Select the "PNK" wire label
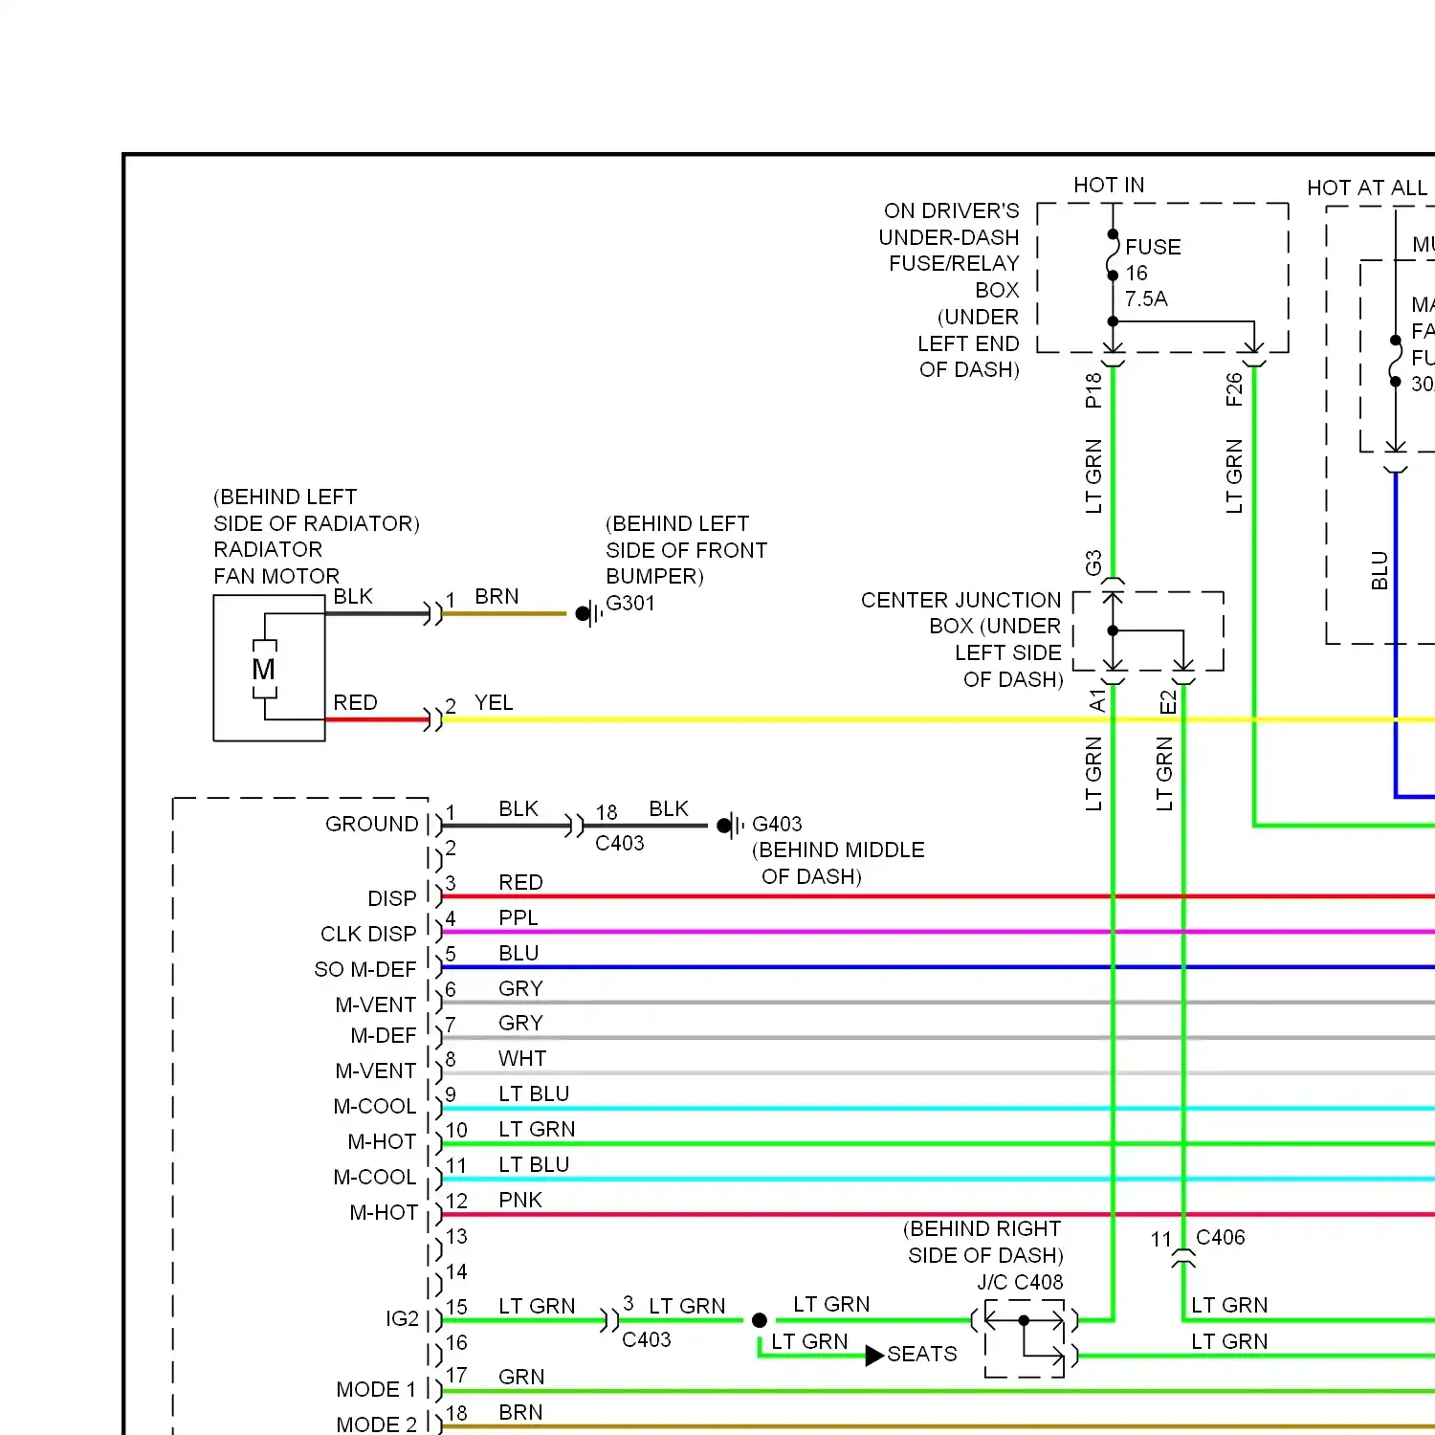This screenshot has height=1435, width=1435. pos(520,1200)
